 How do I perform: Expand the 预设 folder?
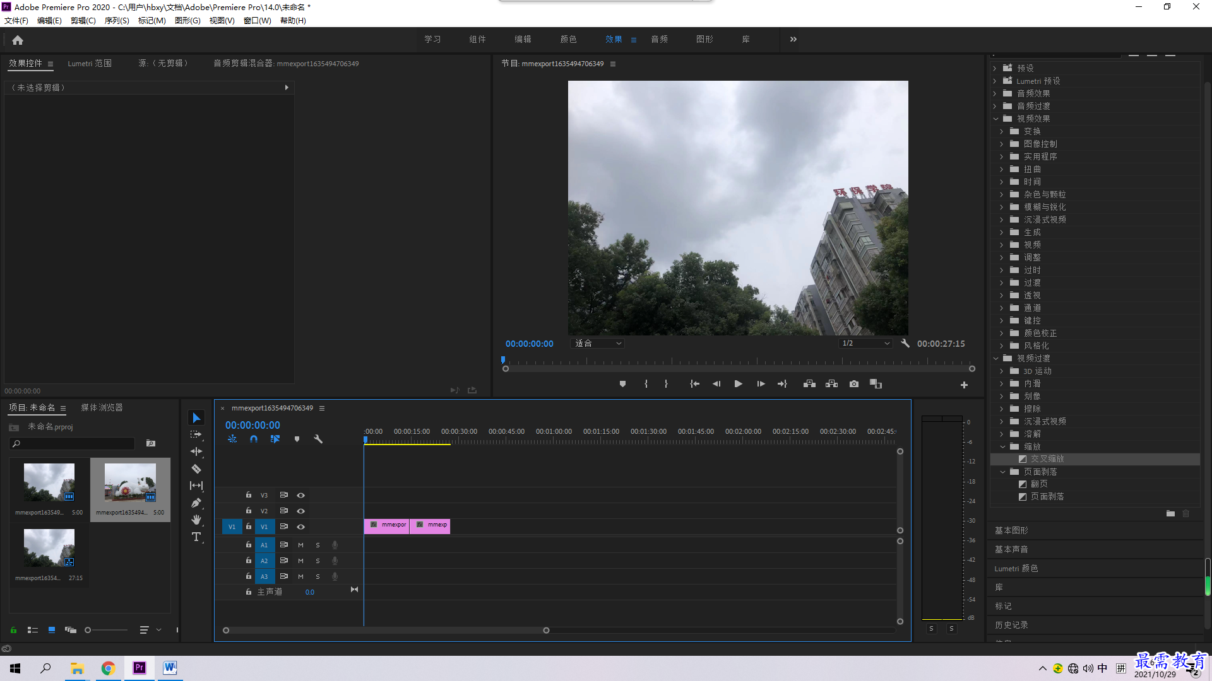(x=995, y=68)
